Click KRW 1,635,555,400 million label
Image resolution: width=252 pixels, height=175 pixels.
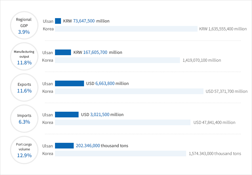[223, 29]
